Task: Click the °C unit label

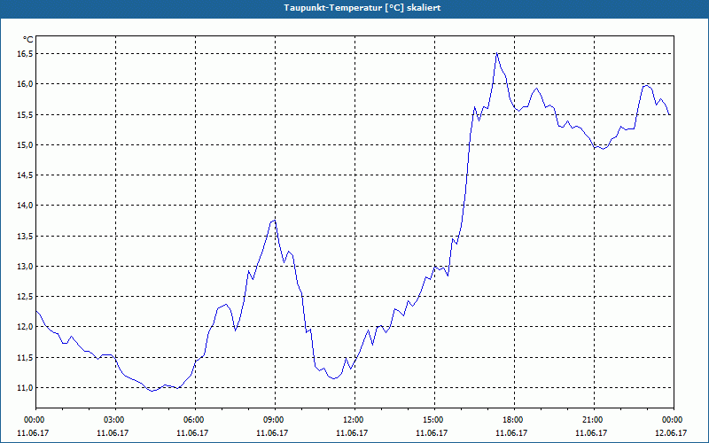Action: tap(27, 40)
